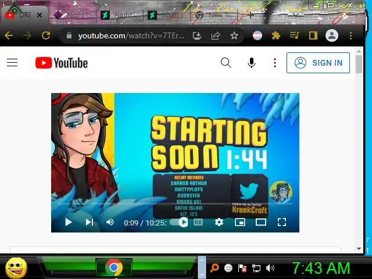Viewport: 372px width, 279px height.
Task: Toggle closed captions CC button
Action: (198, 222)
